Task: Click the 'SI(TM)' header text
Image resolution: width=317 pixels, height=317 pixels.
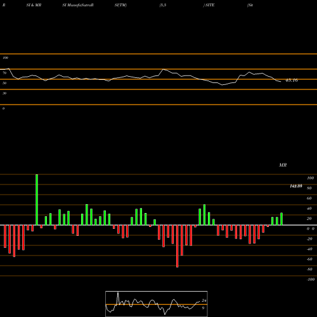Action: 120,5
